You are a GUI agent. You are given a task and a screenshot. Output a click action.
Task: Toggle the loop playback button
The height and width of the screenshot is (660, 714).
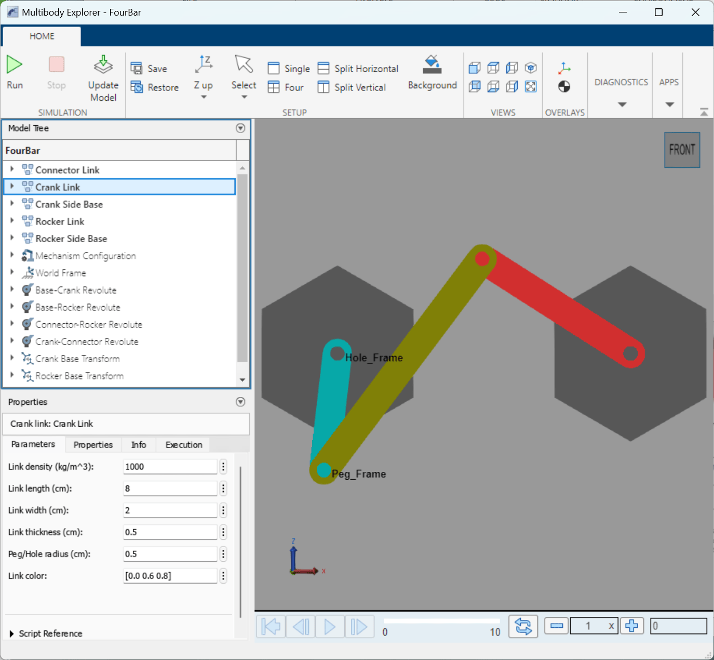point(523,626)
